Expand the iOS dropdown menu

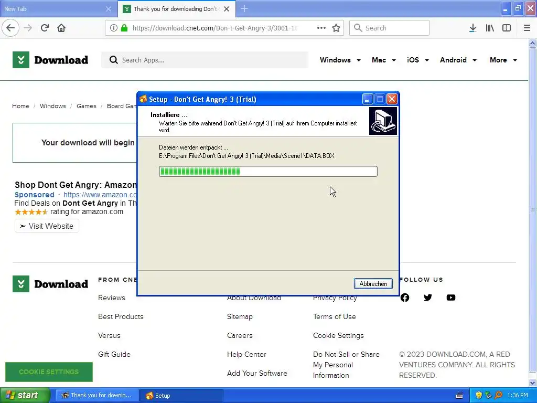[418, 60]
